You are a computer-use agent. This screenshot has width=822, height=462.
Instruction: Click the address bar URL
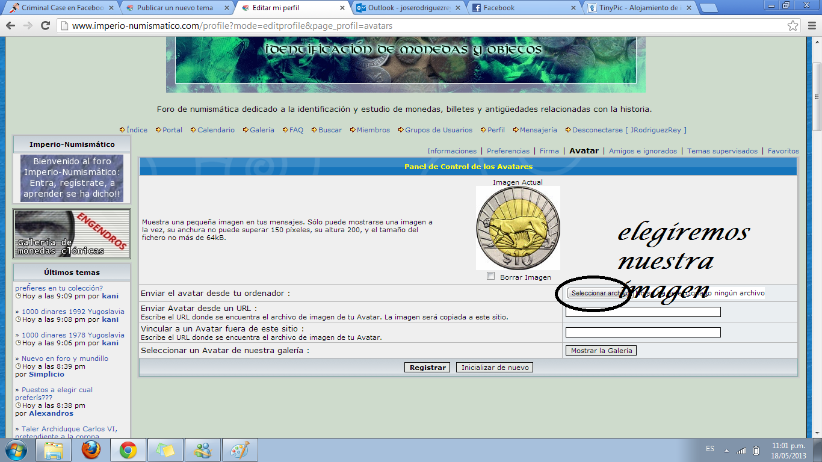pos(232,26)
